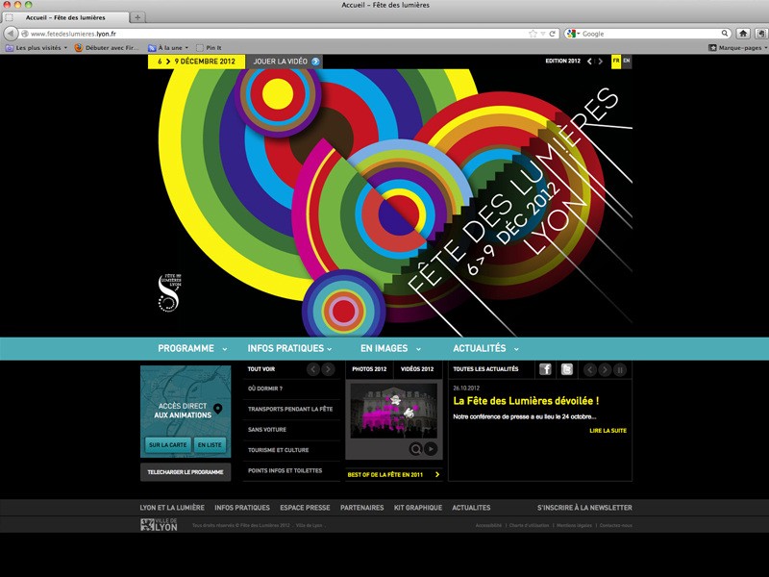The width and height of the screenshot is (769, 577).
Task: Open the Facebook icon in the news panel
Action: 545,369
